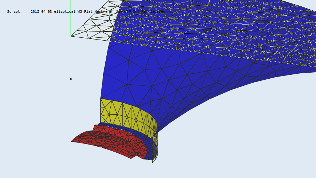This screenshot has height=178, width=316.
Task: Select the small black point marker
Action: tap(71, 79)
